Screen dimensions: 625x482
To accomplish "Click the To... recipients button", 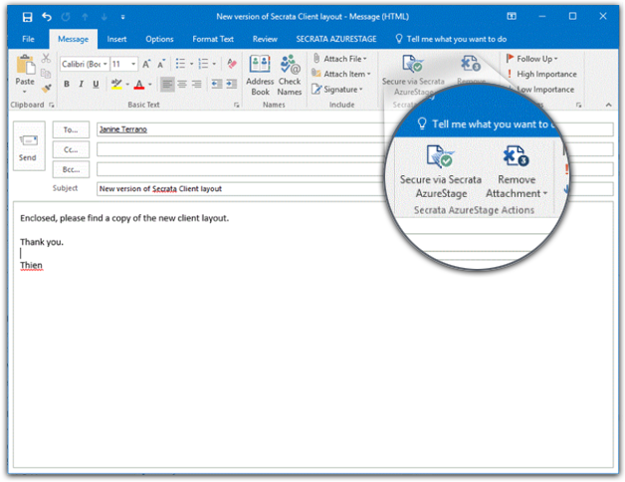I will [71, 129].
